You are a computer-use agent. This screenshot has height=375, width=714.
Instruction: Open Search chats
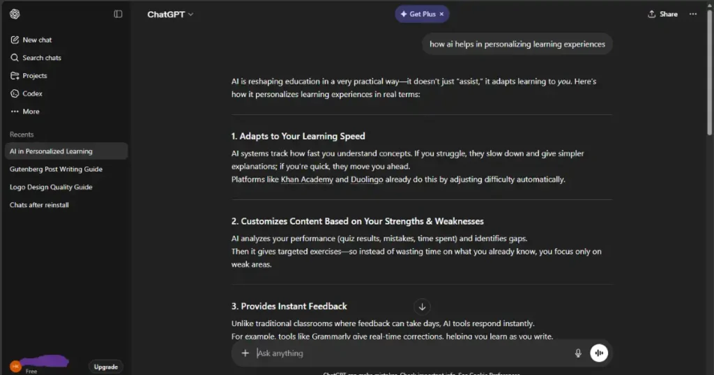point(36,58)
